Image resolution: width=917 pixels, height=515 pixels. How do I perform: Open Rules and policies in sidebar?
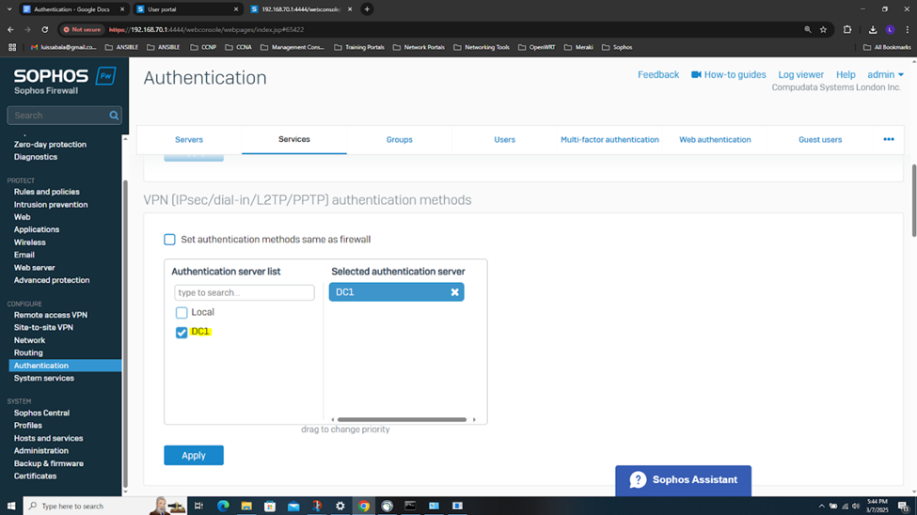coord(47,192)
